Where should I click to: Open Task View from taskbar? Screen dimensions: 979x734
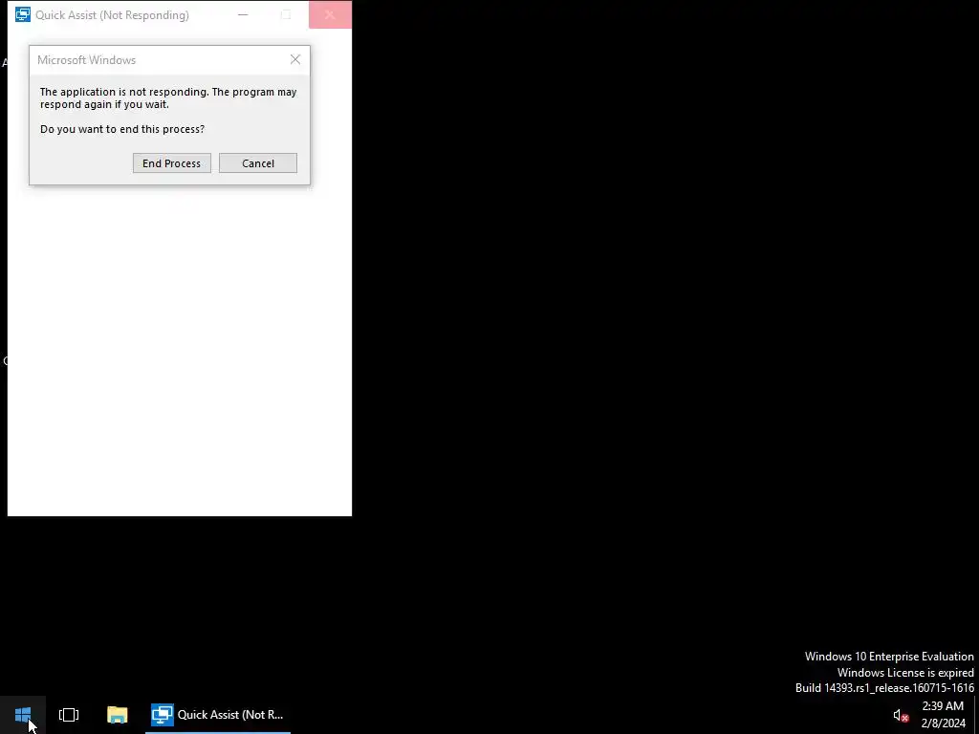pos(69,715)
